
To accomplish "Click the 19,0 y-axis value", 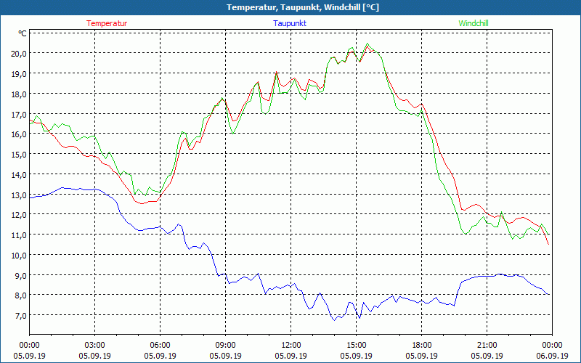I will point(20,74).
